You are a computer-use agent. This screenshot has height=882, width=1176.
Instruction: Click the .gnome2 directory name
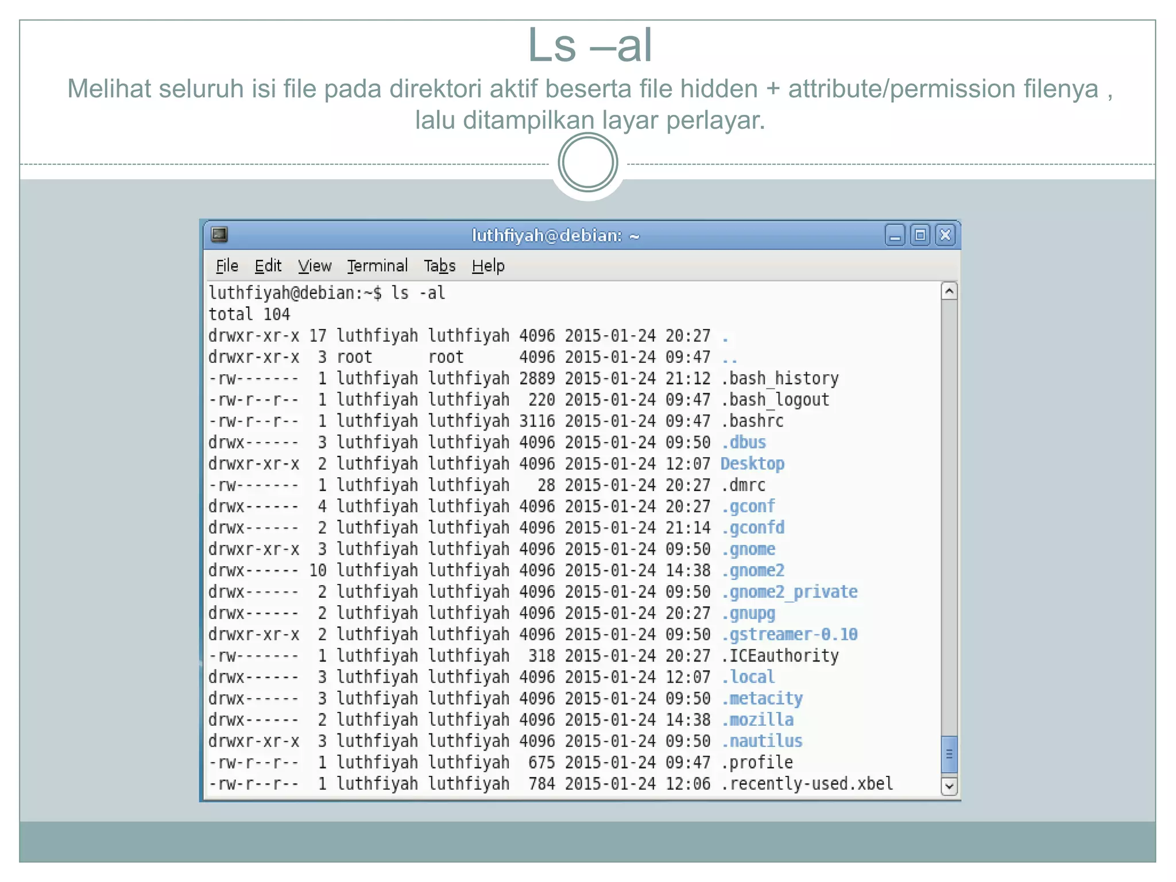753,570
